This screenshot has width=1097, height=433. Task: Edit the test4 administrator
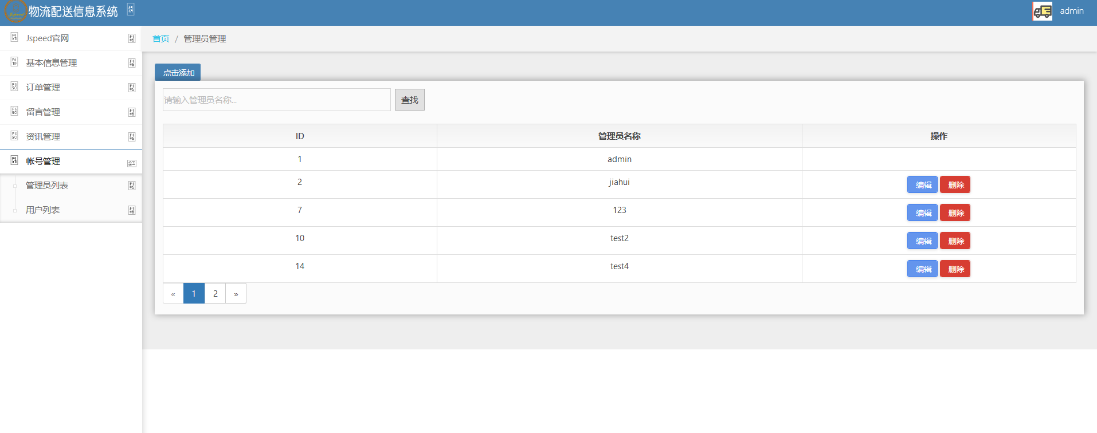(x=922, y=269)
